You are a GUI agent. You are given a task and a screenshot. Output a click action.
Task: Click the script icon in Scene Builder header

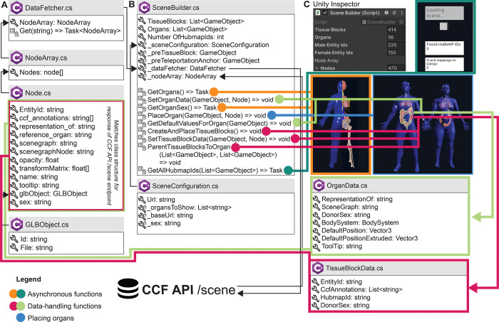[318, 13]
